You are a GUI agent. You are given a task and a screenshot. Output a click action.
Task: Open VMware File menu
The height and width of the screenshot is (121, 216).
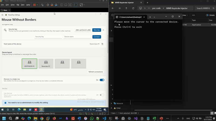(x=2, y=5)
